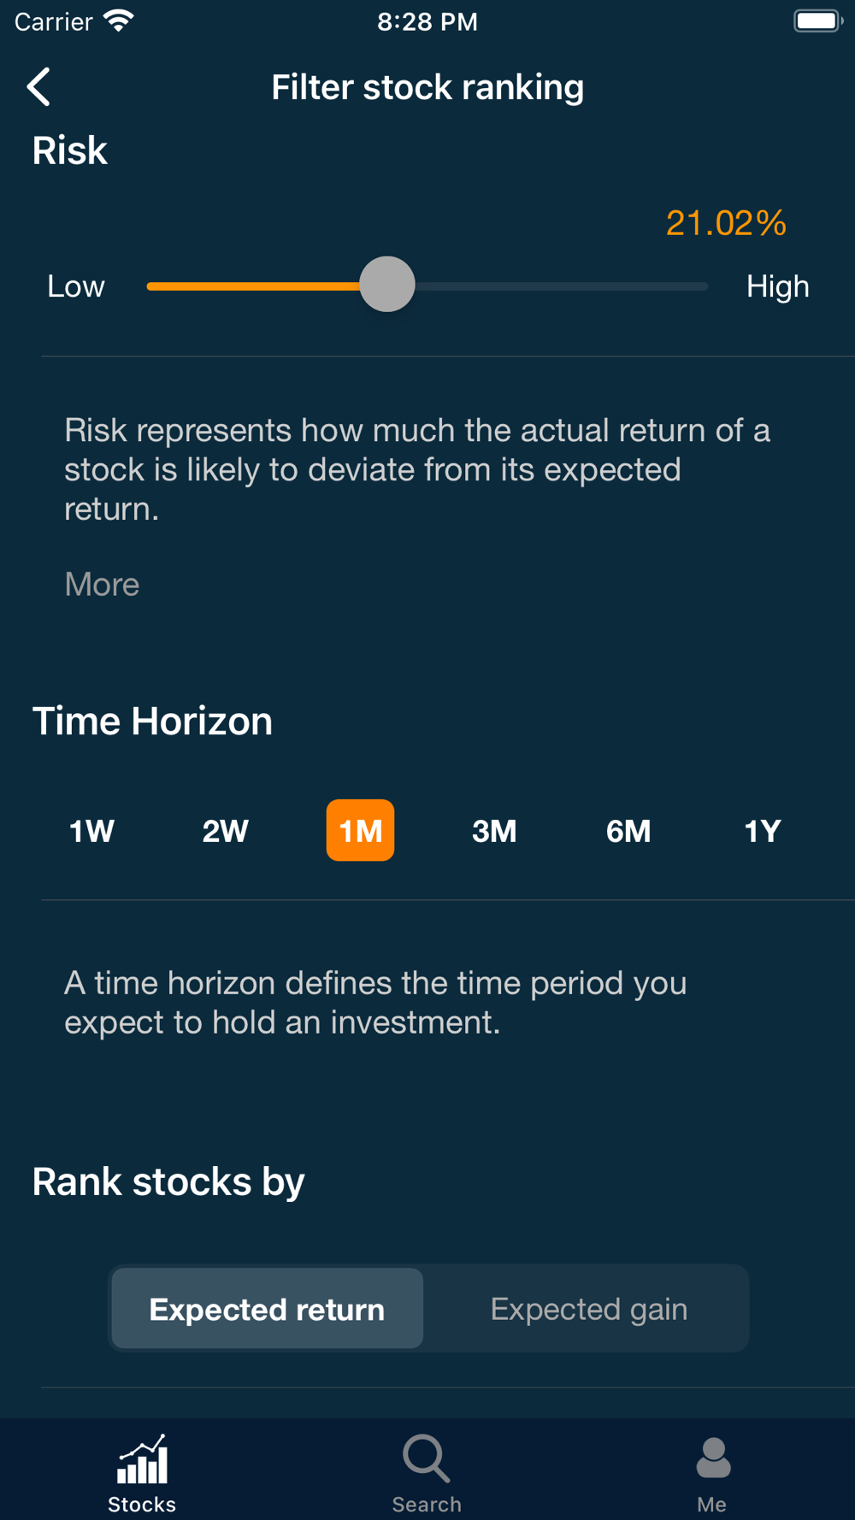Tap the back arrow icon

coord(38,87)
